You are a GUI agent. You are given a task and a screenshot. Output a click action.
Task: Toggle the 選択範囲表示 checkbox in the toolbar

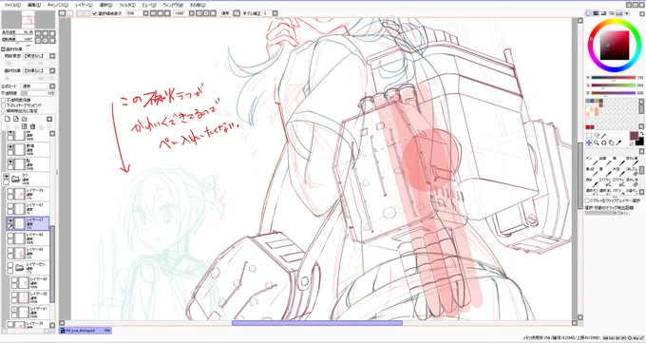(x=95, y=13)
